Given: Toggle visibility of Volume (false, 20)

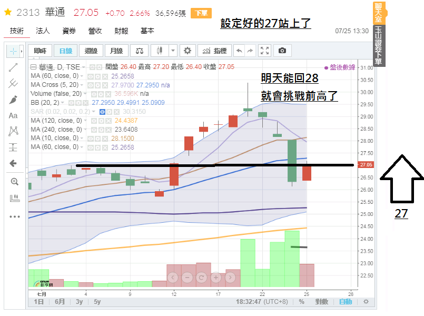Looking at the screenshot, I should tap(94, 94).
